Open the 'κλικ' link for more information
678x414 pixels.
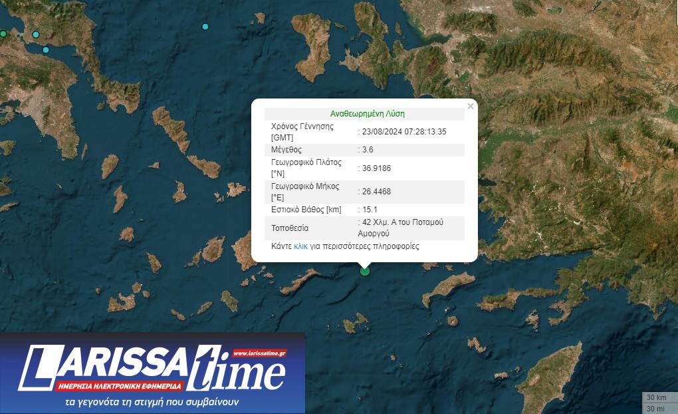click(300, 246)
